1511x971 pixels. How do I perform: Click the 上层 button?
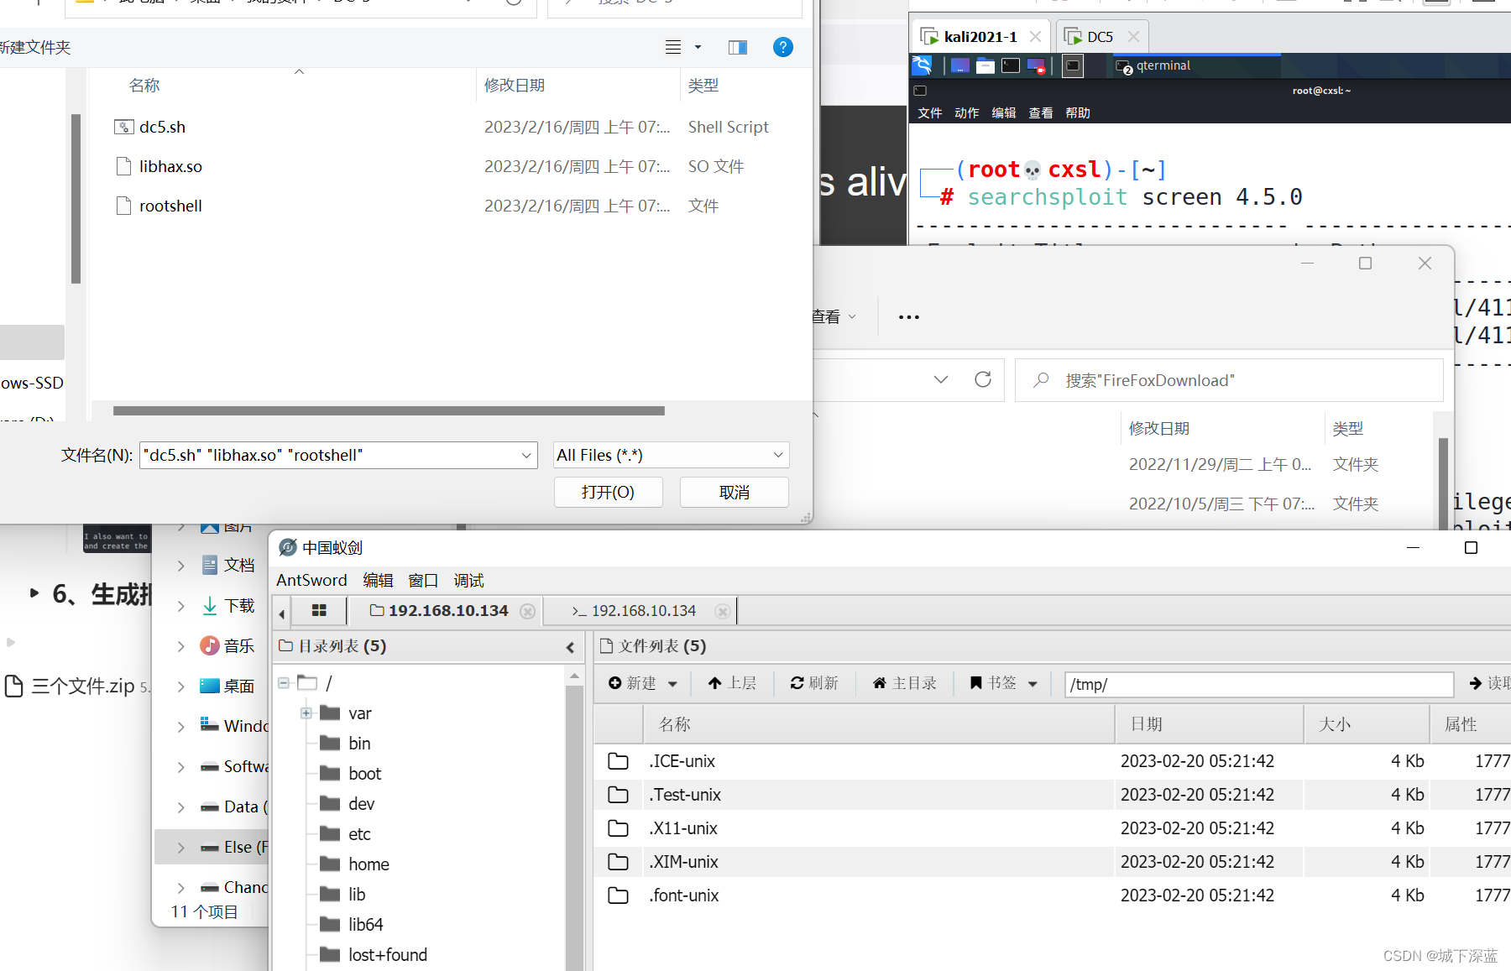pyautogui.click(x=733, y=683)
